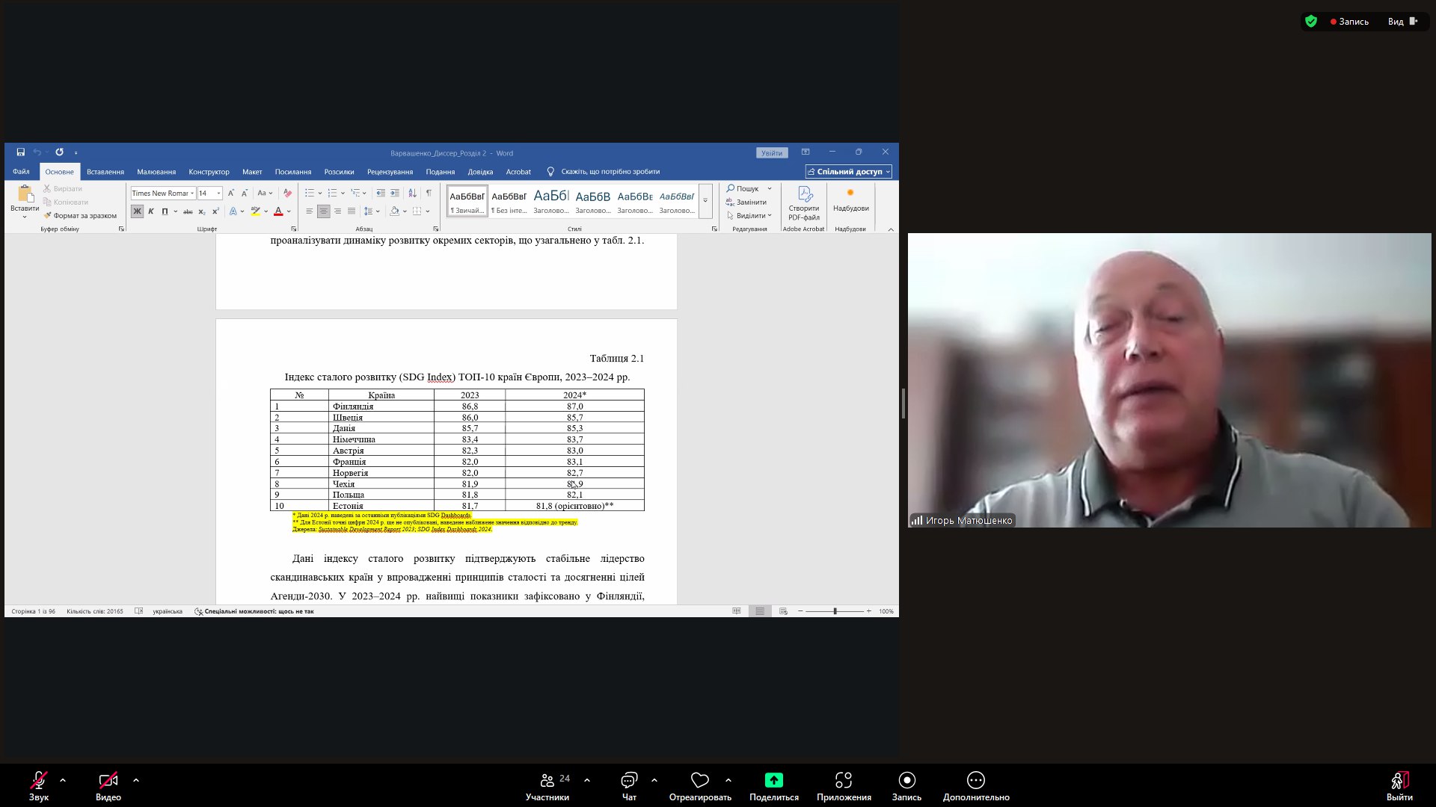
Task: Open the Вставлення ribbon tab
Action: coord(105,172)
